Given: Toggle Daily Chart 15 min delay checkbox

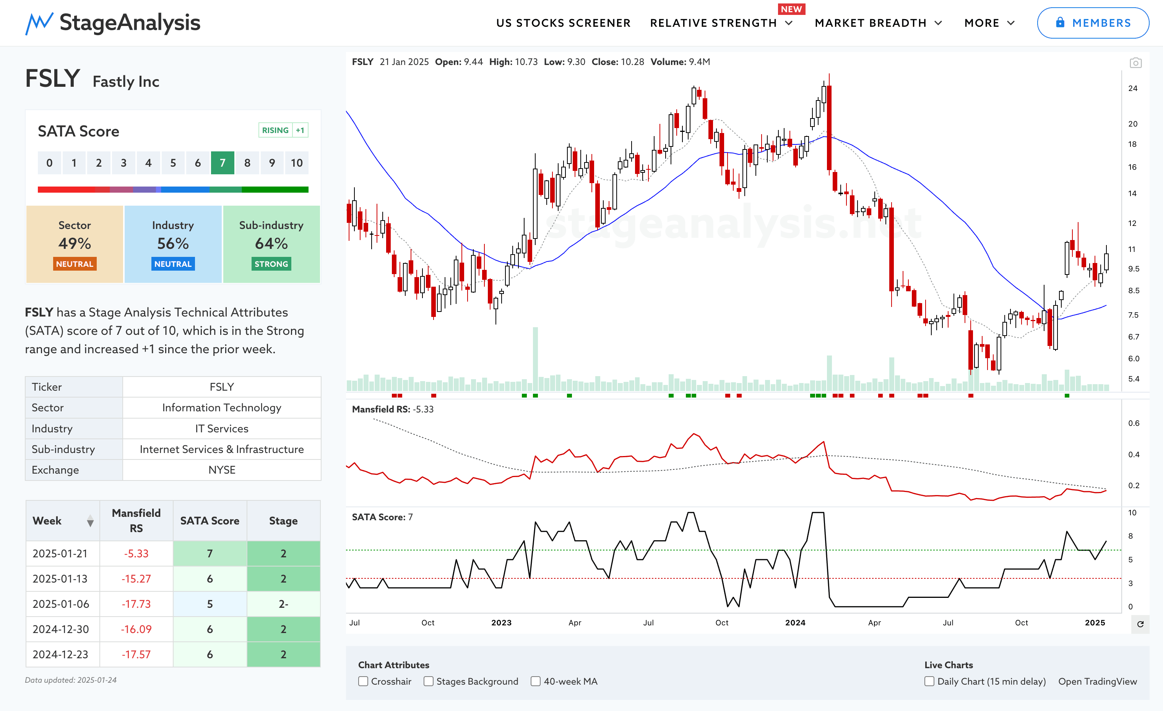Looking at the screenshot, I should 929,681.
